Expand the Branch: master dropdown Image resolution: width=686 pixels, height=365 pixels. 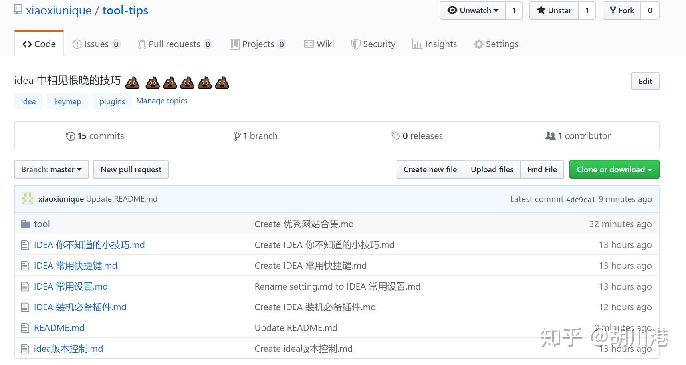coord(52,169)
